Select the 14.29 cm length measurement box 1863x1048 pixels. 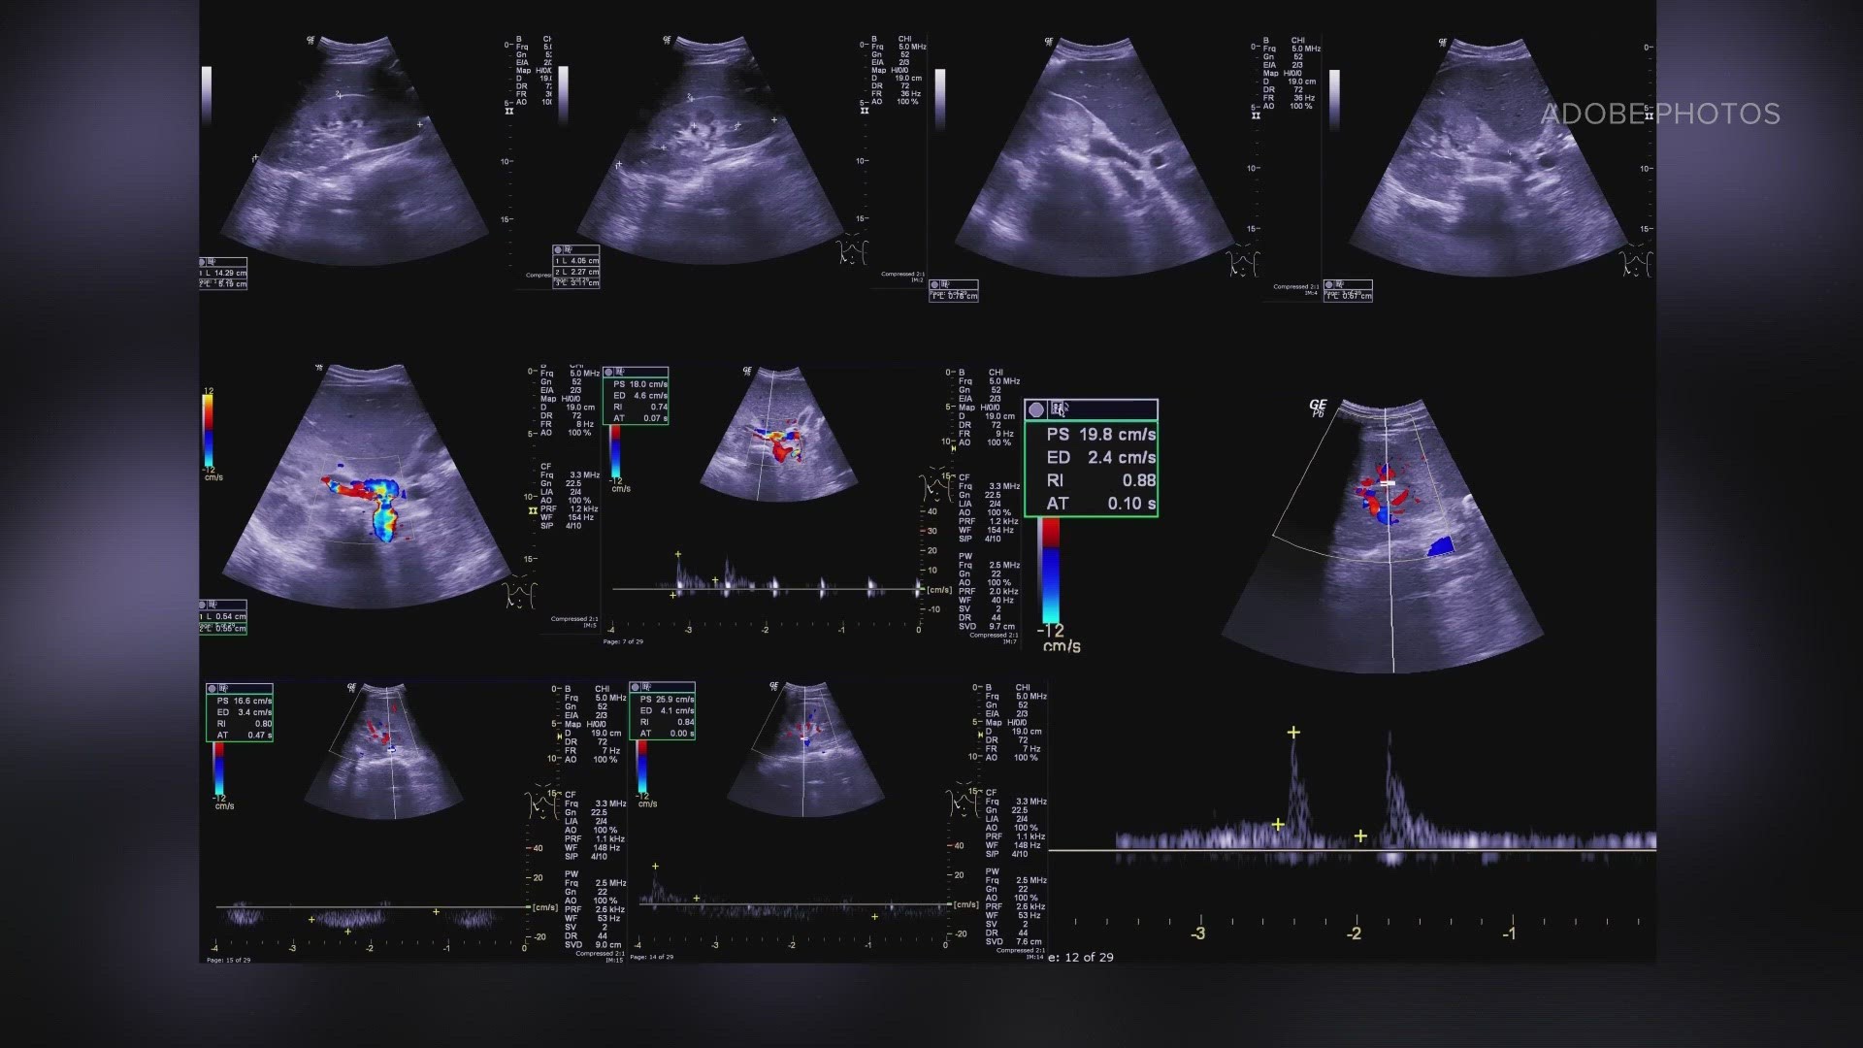point(223,274)
